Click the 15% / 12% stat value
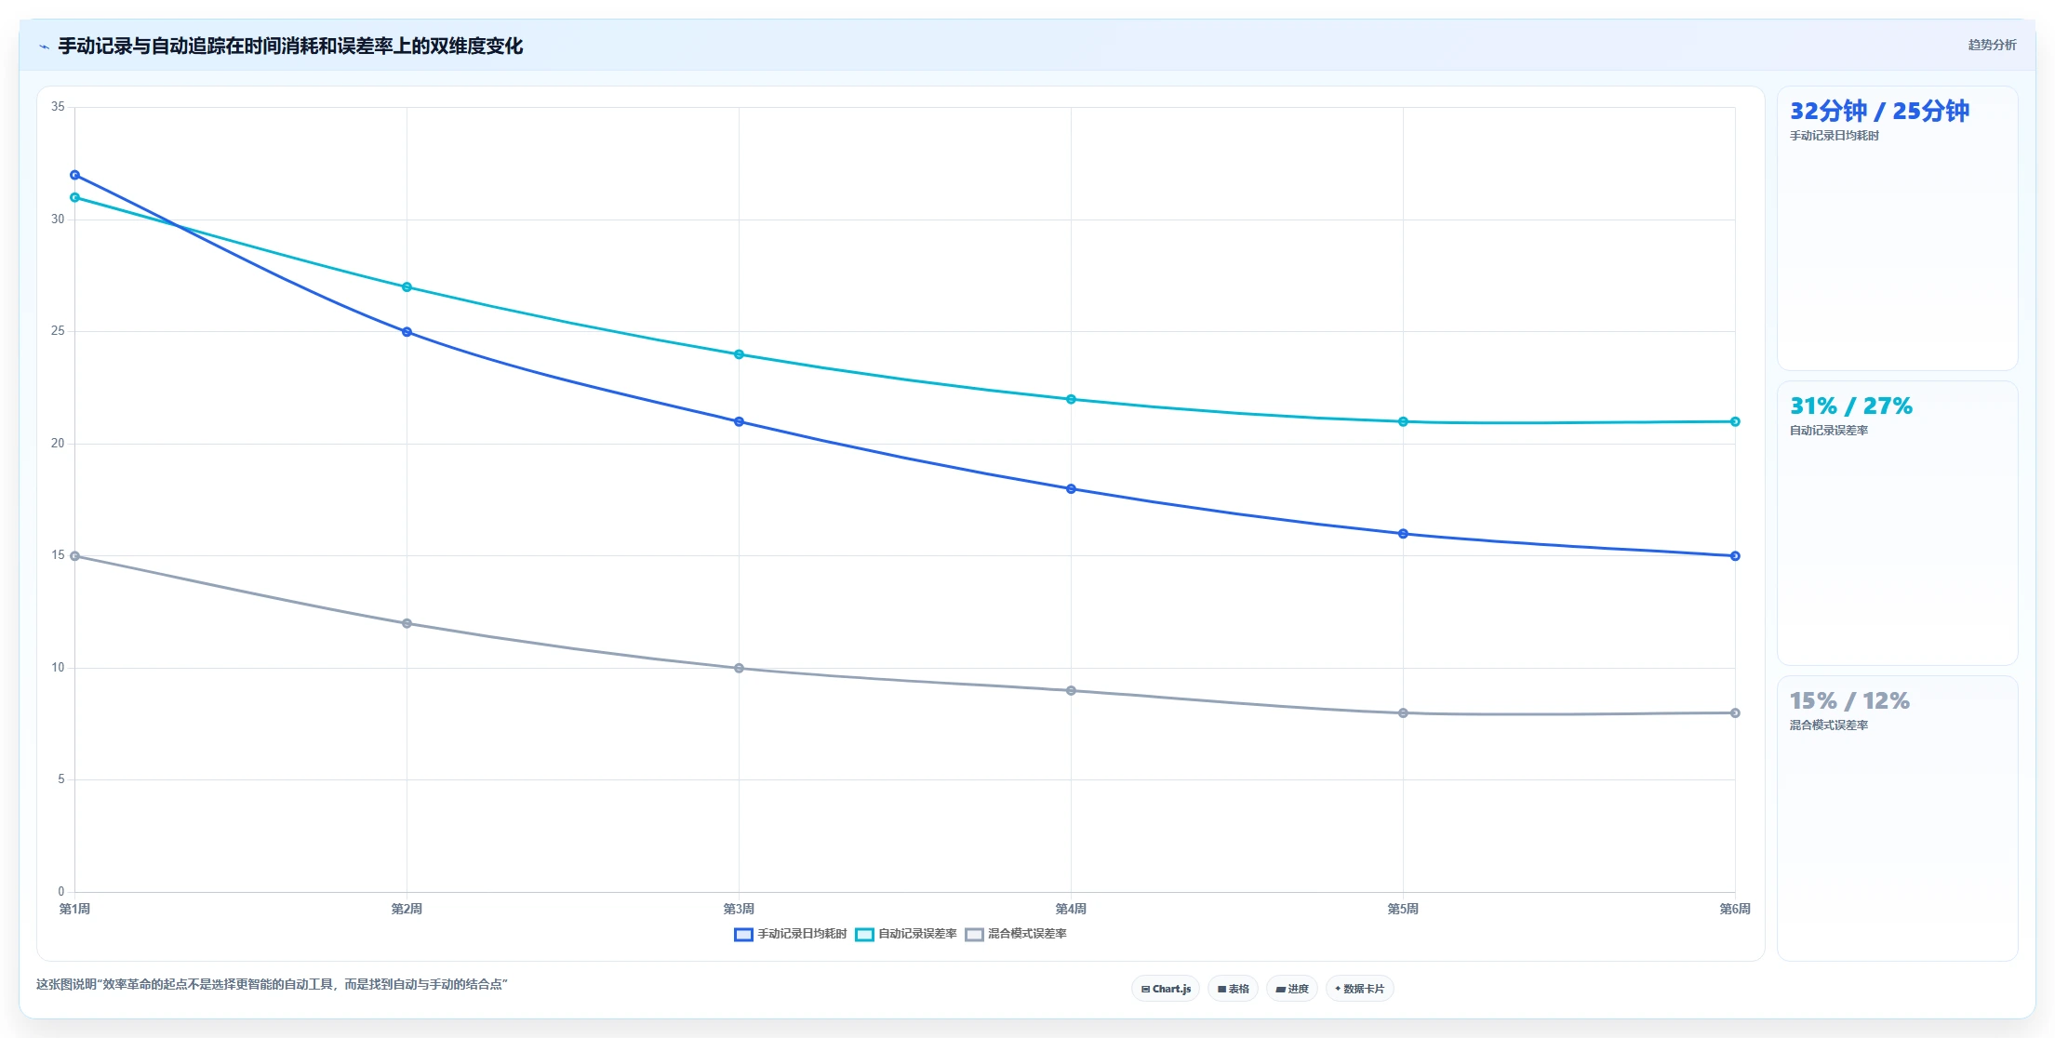The width and height of the screenshot is (2055, 1038). click(1849, 701)
